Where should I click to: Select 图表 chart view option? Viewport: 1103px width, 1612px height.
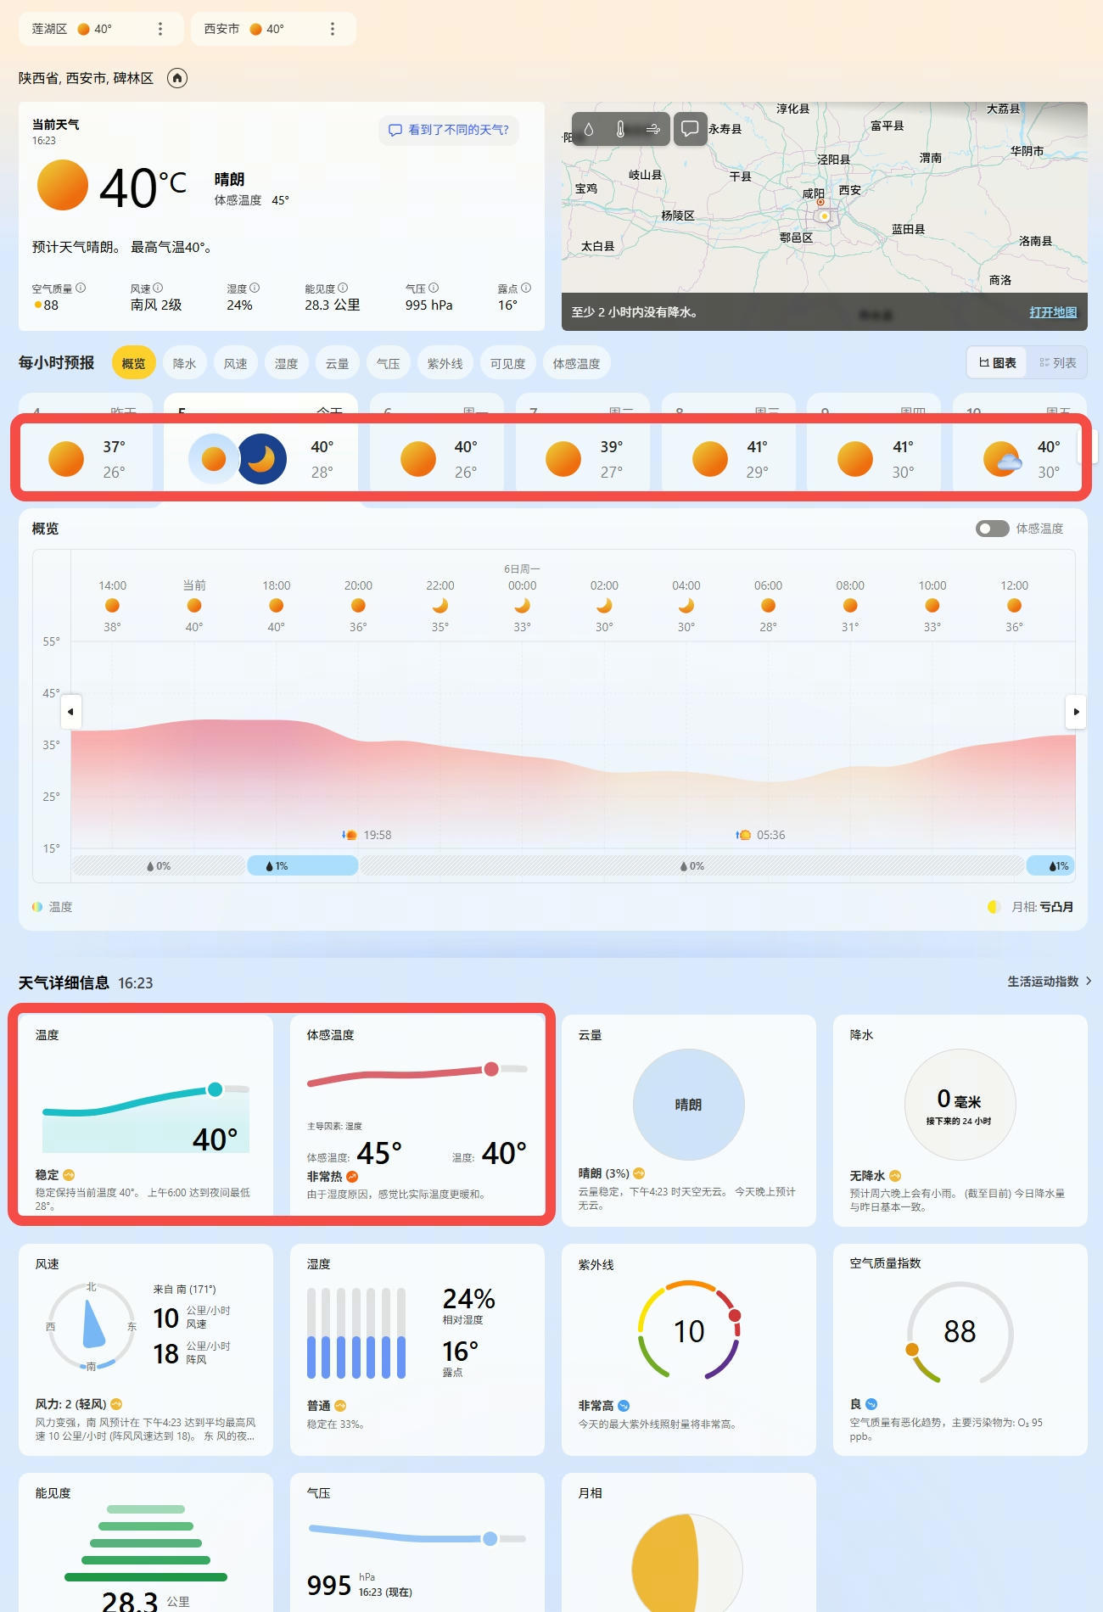pos(998,363)
